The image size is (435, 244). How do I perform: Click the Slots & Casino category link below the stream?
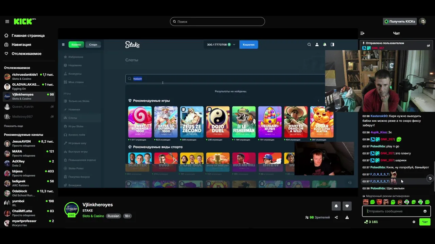pos(93,216)
